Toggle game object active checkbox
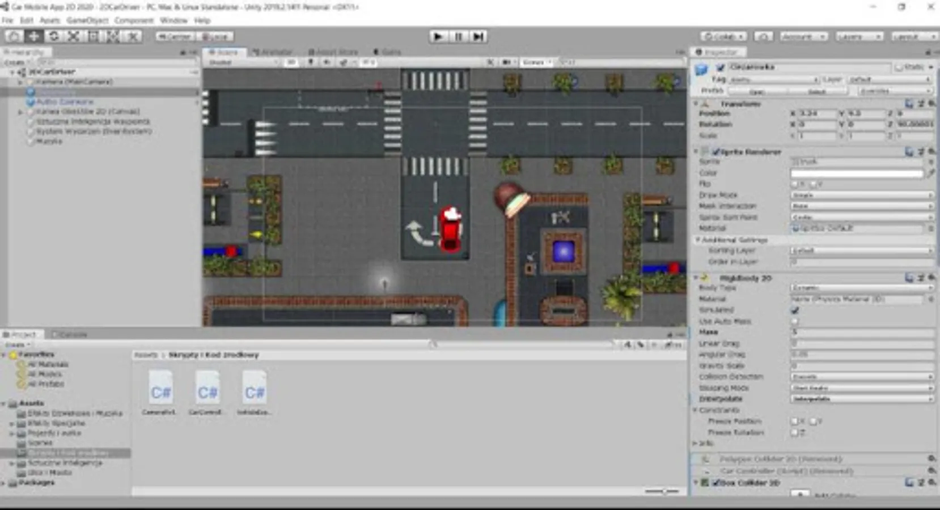 point(721,67)
